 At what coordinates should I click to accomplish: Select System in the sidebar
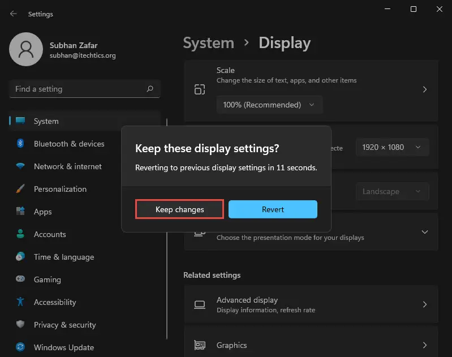click(x=85, y=121)
